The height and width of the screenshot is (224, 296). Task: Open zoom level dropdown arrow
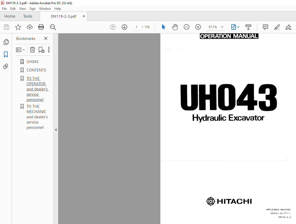[222, 27]
